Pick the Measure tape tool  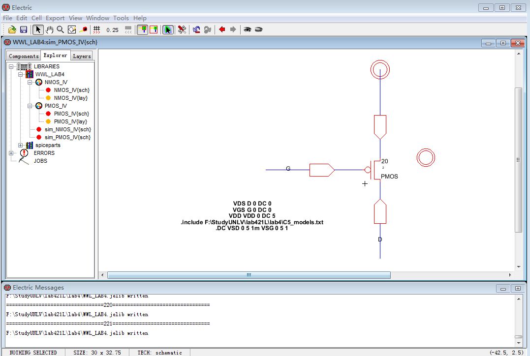(x=83, y=30)
